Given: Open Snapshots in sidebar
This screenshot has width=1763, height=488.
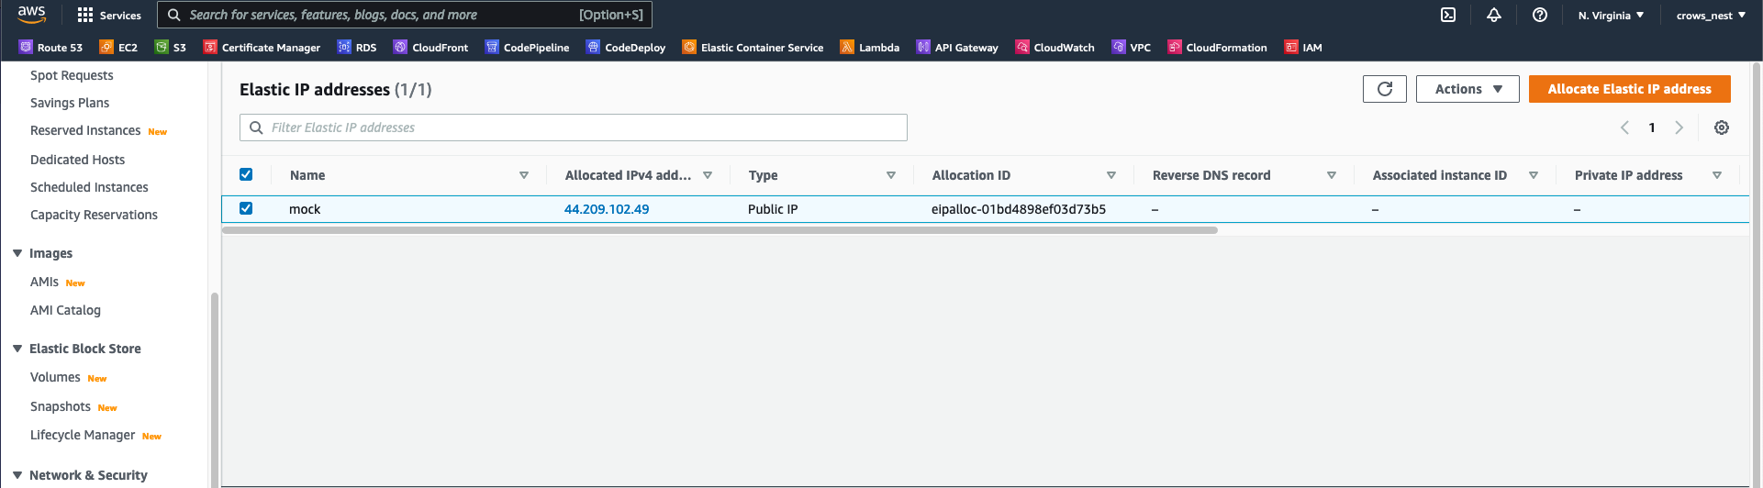Looking at the screenshot, I should tap(61, 406).
